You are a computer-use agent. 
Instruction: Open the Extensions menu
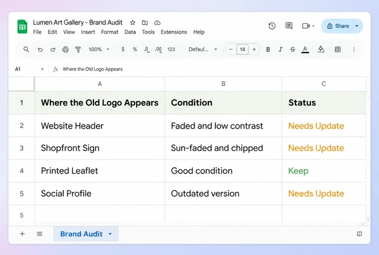(x=174, y=32)
